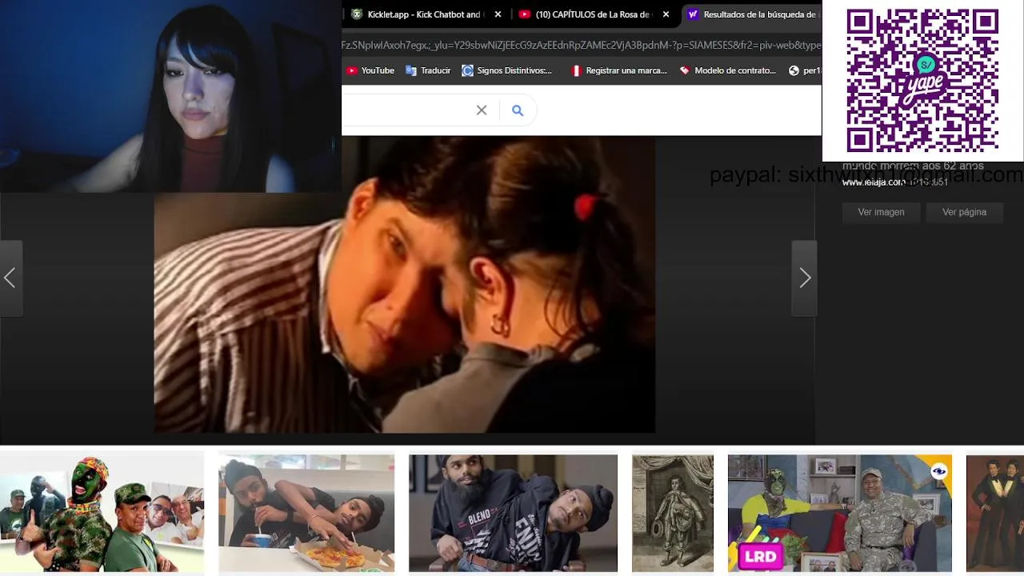Click the blue magnifier search icon
Viewport: 1024px width, 576px height.
pos(518,110)
